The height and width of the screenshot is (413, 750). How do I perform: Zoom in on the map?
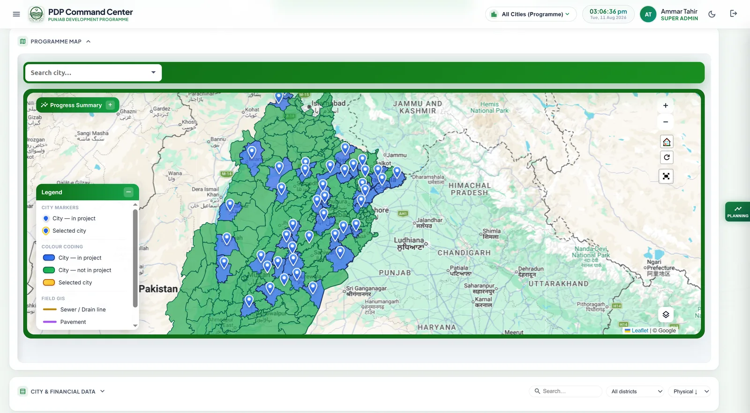(665, 105)
